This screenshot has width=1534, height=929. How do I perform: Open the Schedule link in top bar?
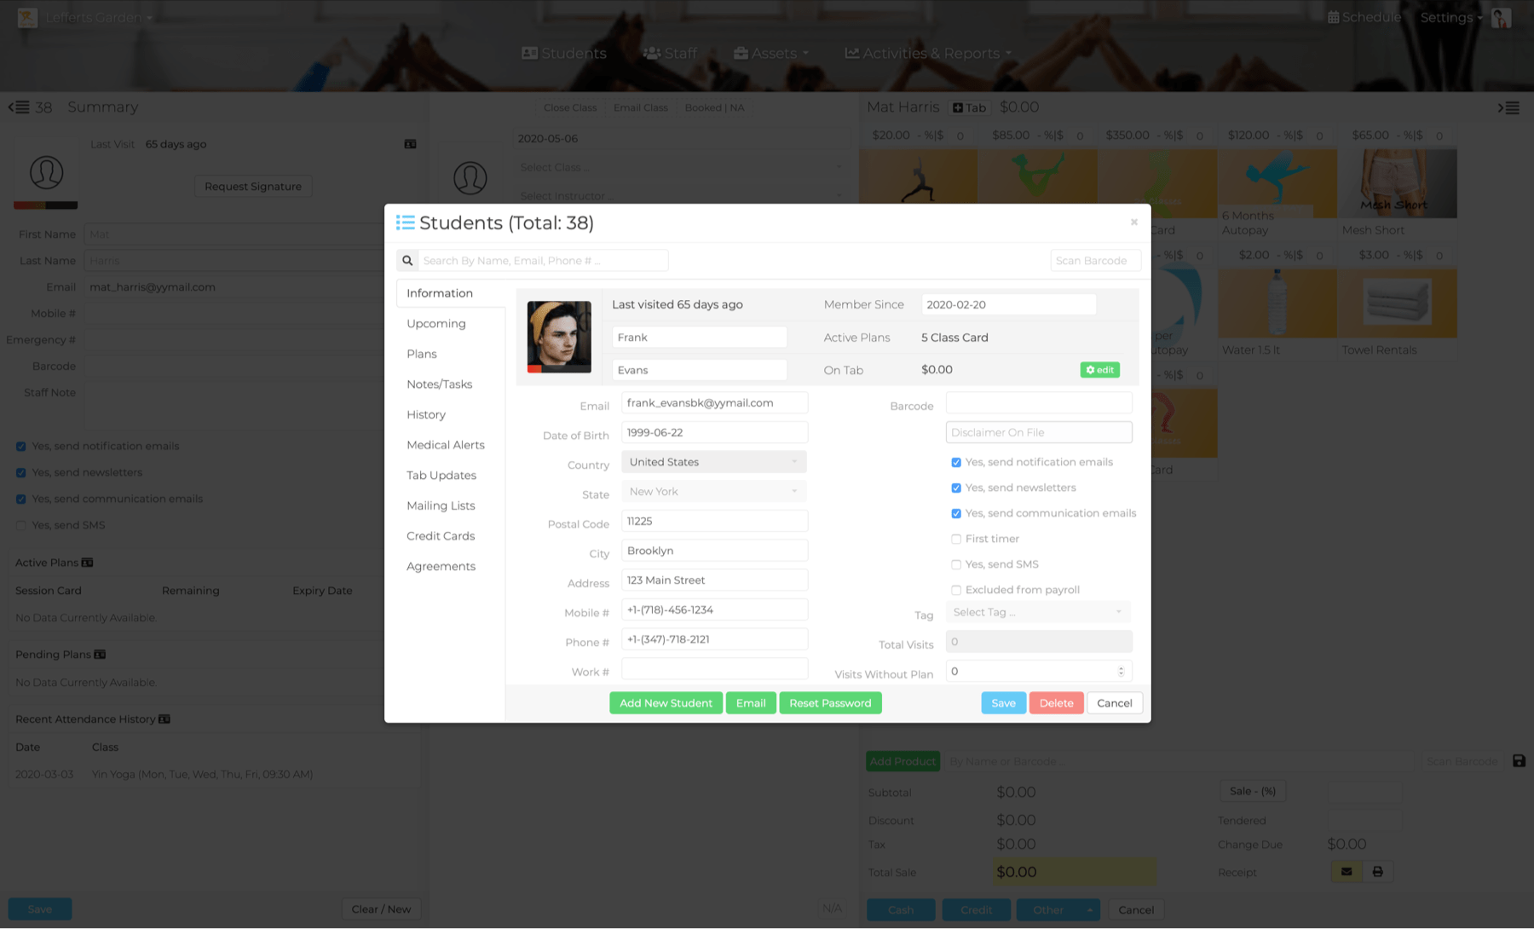coord(1364,18)
